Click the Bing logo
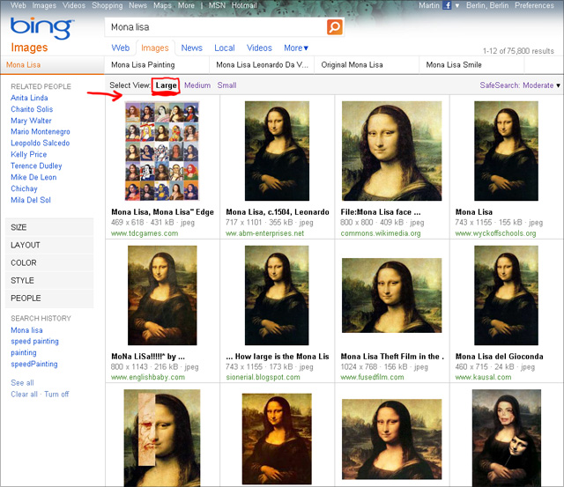The height and width of the screenshot is (487, 564). coord(41,28)
